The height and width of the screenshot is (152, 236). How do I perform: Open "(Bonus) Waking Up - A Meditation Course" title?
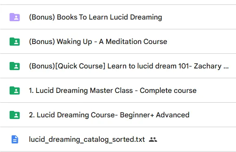(x=98, y=42)
